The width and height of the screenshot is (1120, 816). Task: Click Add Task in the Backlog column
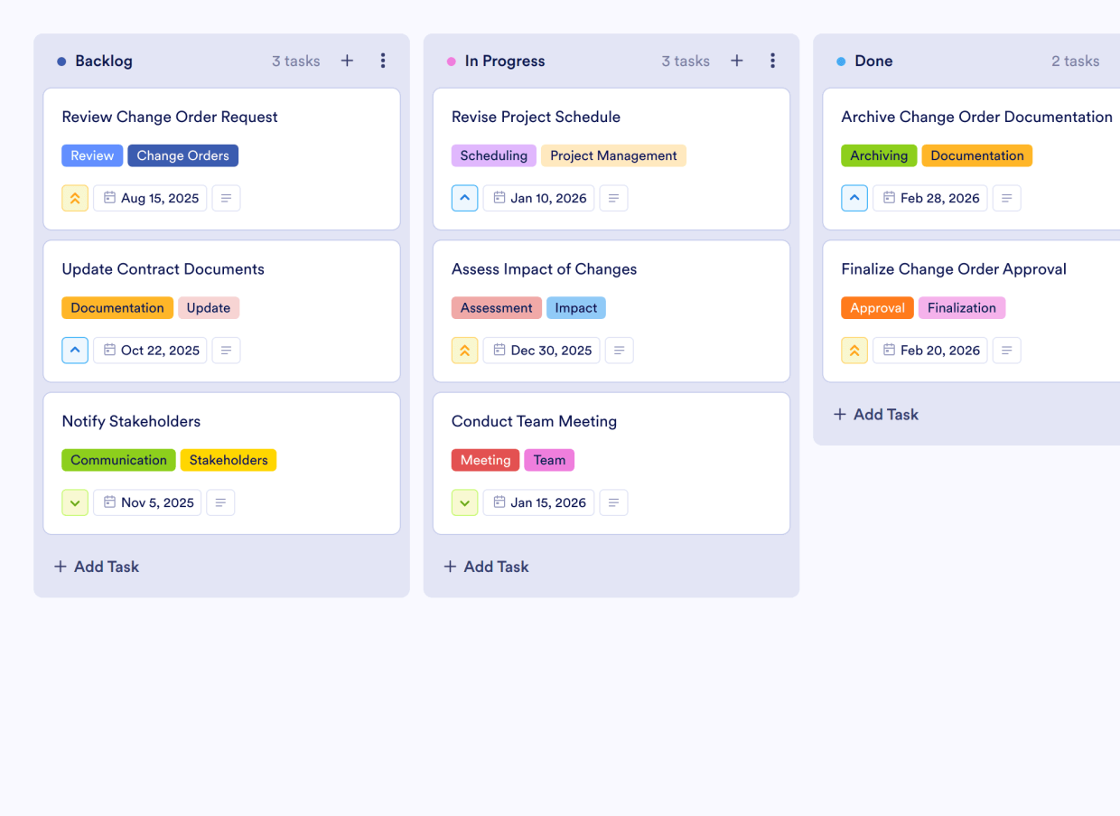pos(96,567)
